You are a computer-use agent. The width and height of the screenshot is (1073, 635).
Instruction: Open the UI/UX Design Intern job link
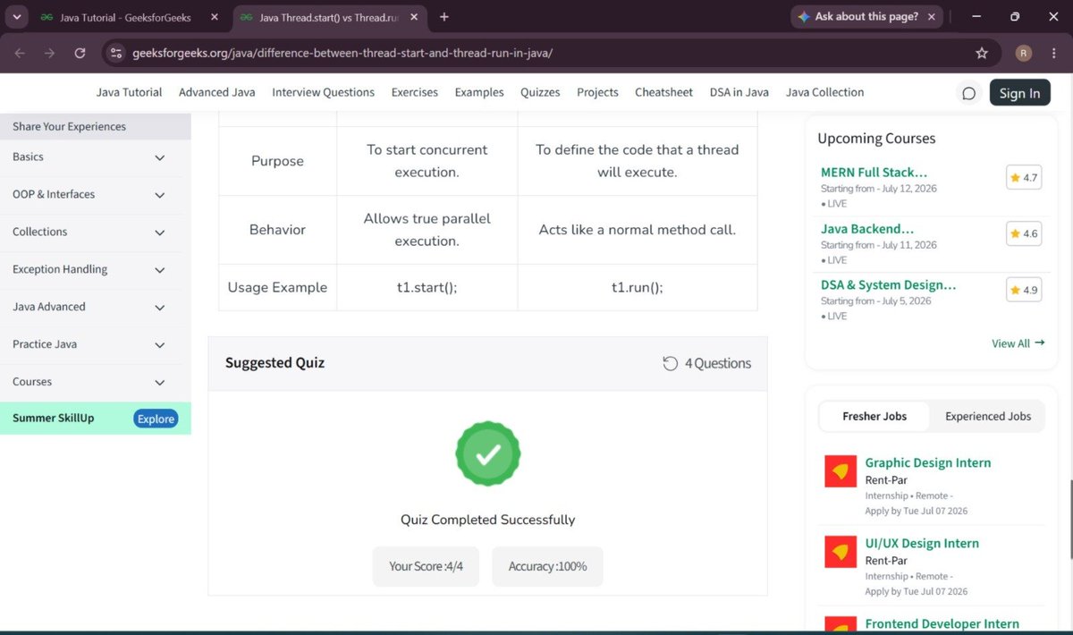[x=922, y=543]
